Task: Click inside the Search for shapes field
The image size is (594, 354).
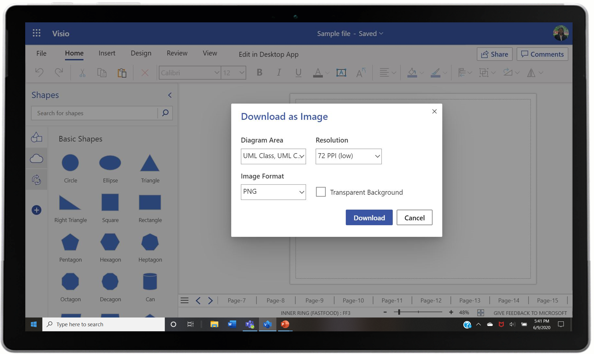Action: (x=94, y=113)
